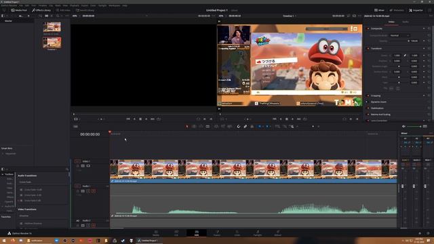Toggle the Effects Library panel

pyautogui.click(x=41, y=10)
